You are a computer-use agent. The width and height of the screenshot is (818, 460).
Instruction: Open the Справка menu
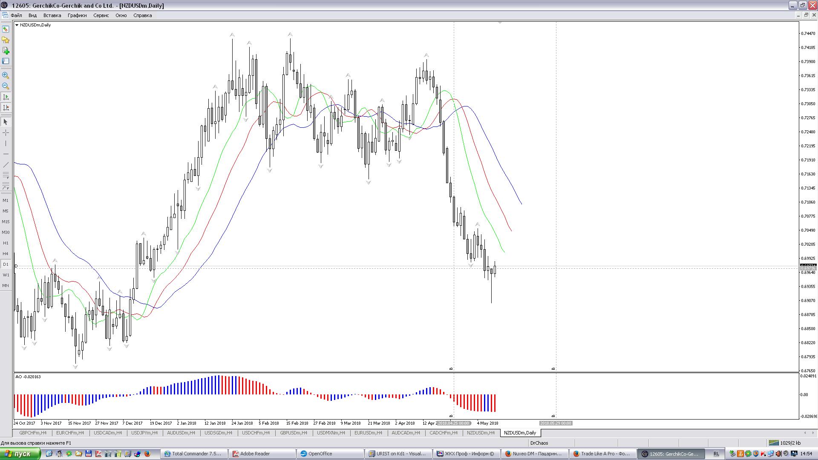point(142,15)
